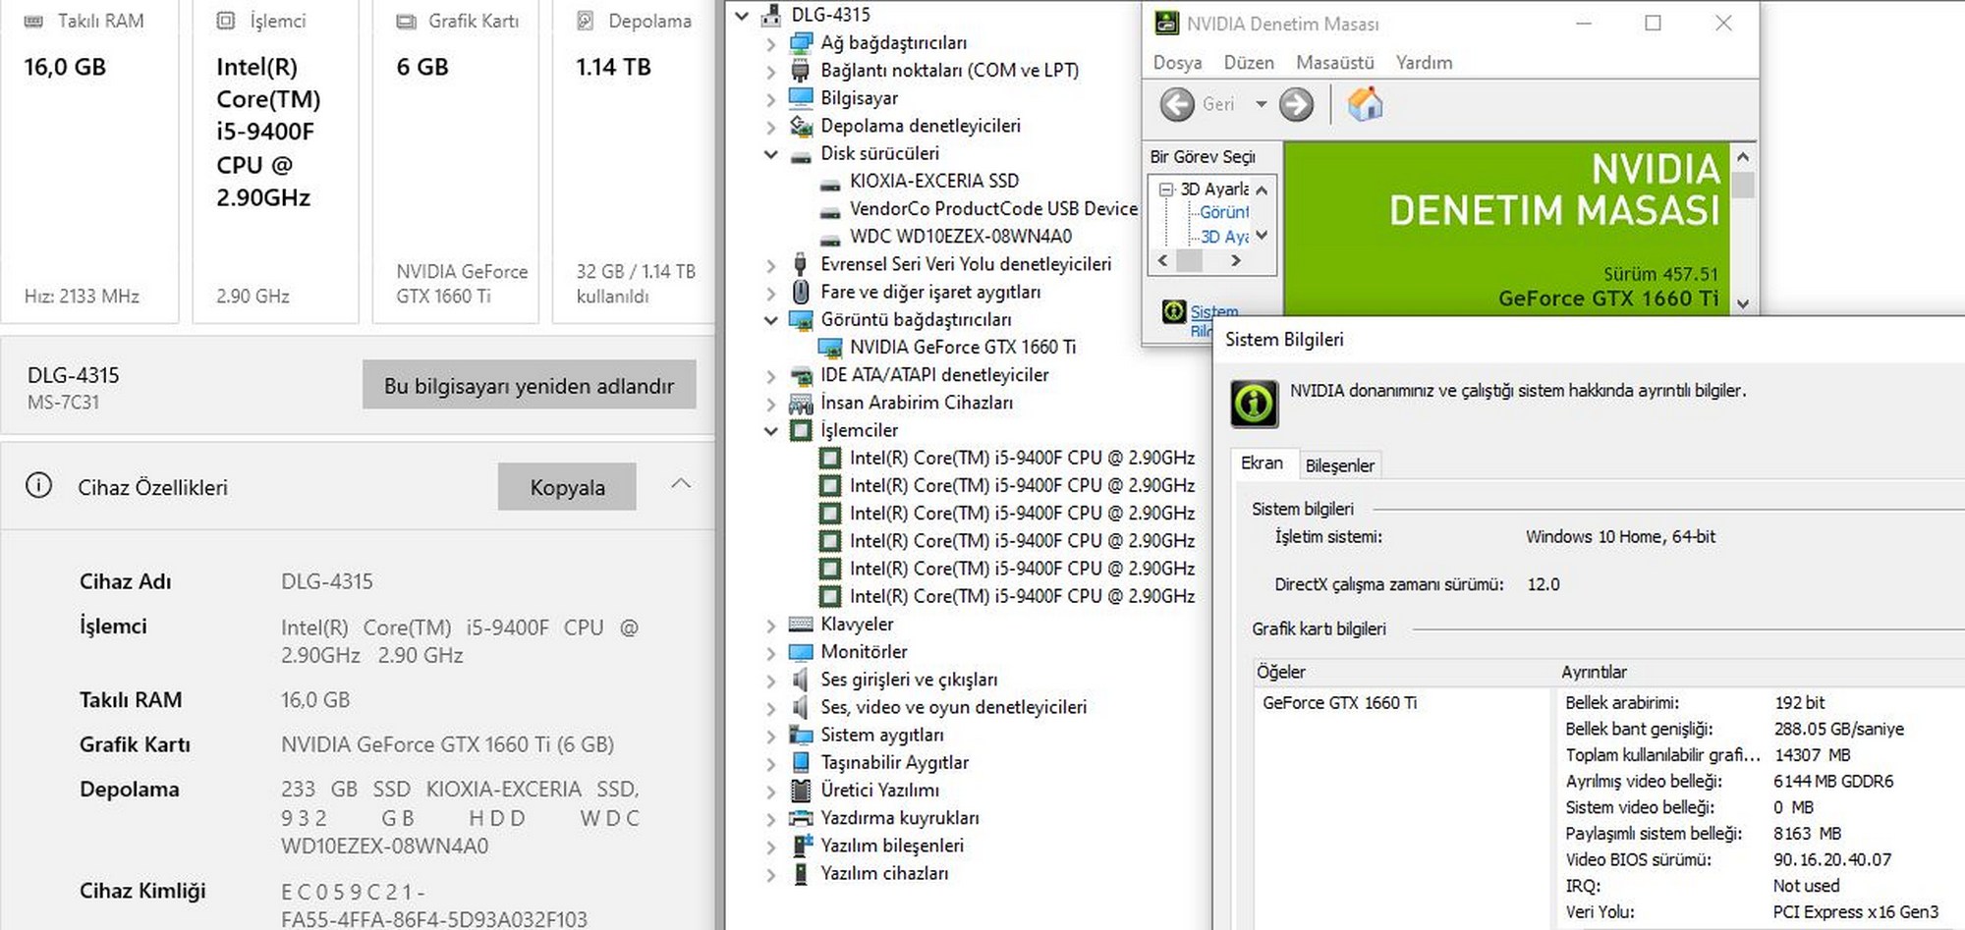Image resolution: width=1965 pixels, height=930 pixels.
Task: Click the Bilgisayar category icon
Action: 801,98
